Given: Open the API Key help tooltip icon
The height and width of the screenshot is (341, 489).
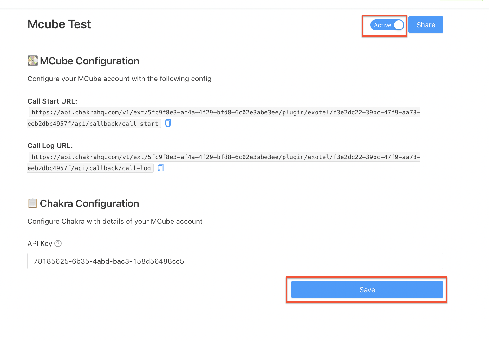Looking at the screenshot, I should 58,243.
